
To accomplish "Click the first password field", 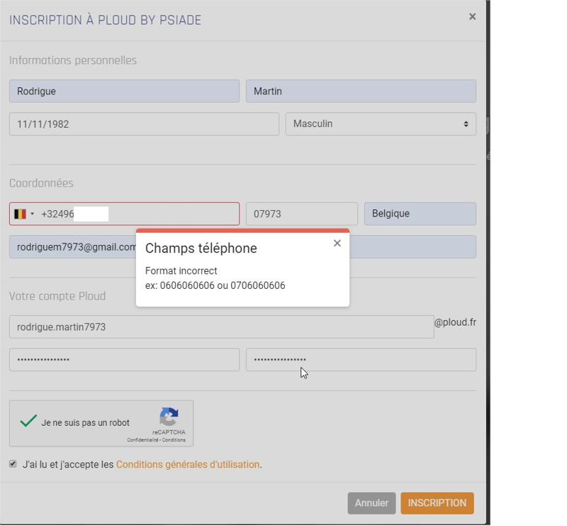I will click(x=125, y=360).
